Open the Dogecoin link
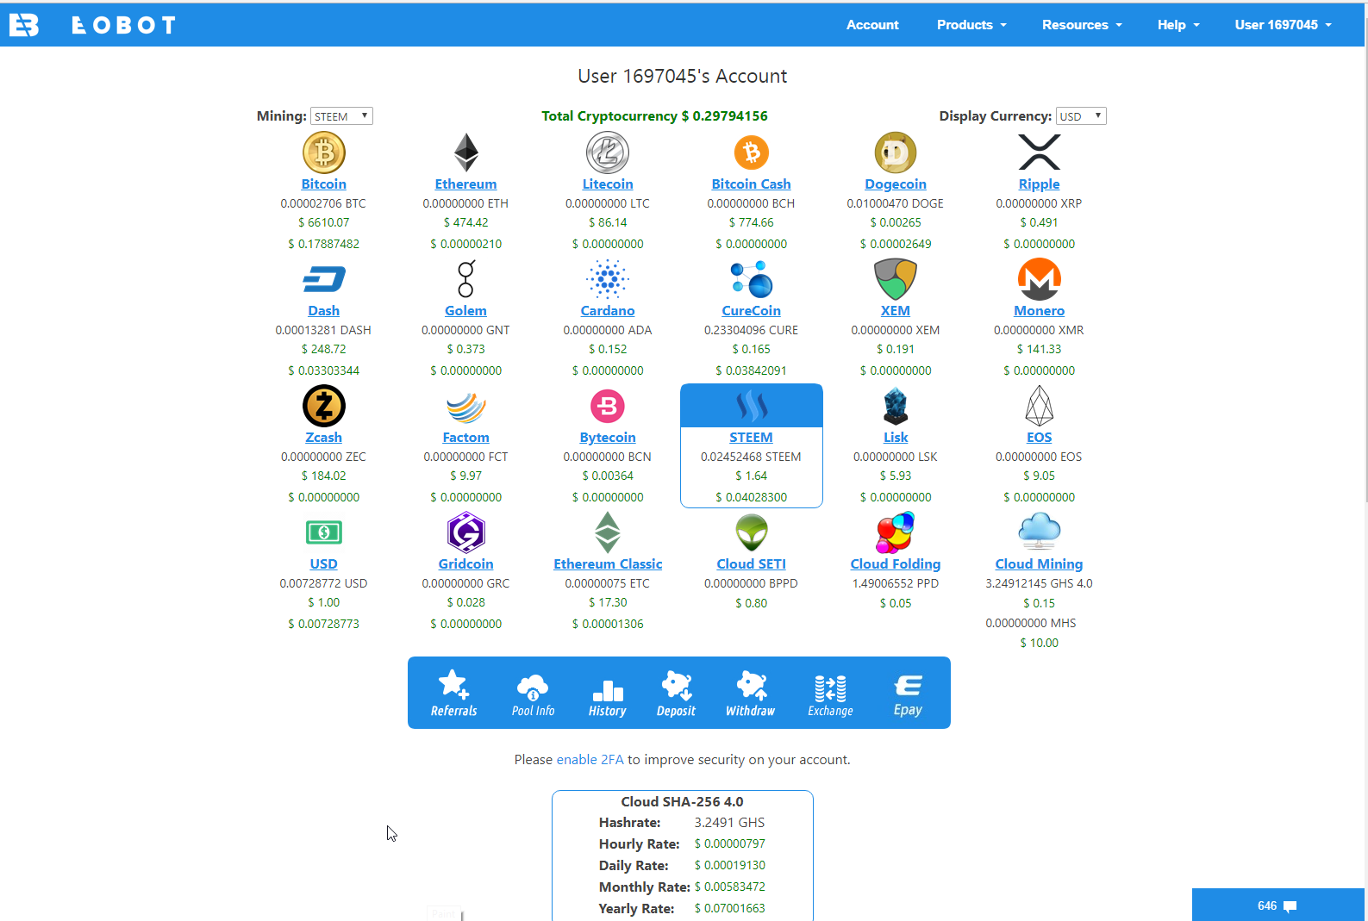The image size is (1368, 921). pyautogui.click(x=896, y=184)
